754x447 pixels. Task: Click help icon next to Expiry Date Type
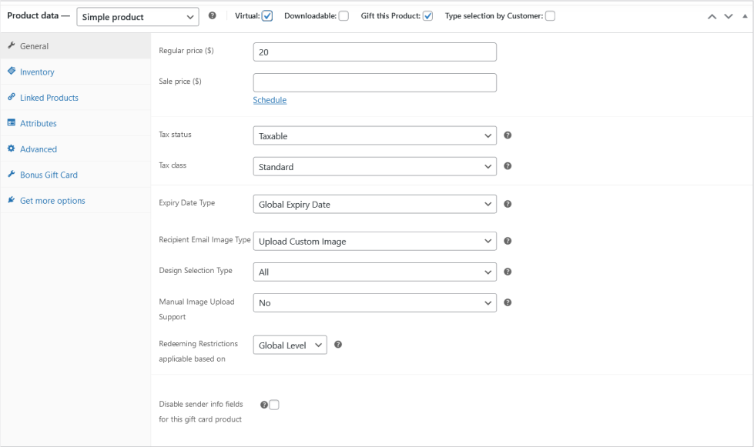pyautogui.click(x=508, y=204)
